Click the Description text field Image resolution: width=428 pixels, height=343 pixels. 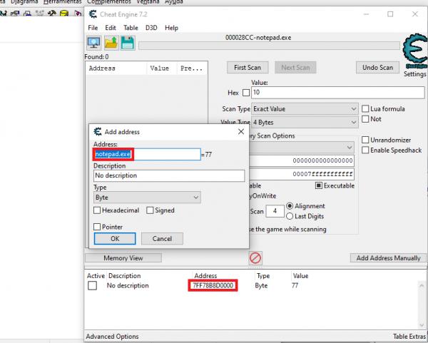point(168,175)
